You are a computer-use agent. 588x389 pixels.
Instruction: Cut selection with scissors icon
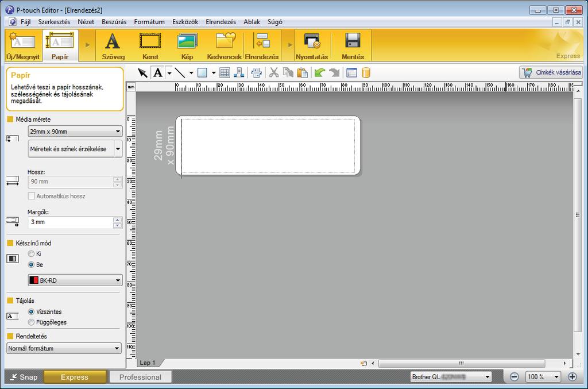(274, 72)
